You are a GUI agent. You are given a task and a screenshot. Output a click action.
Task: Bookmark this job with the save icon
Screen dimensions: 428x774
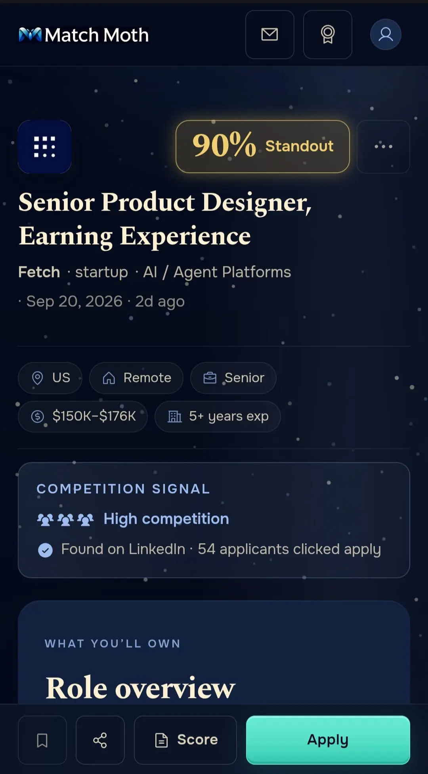[42, 740]
